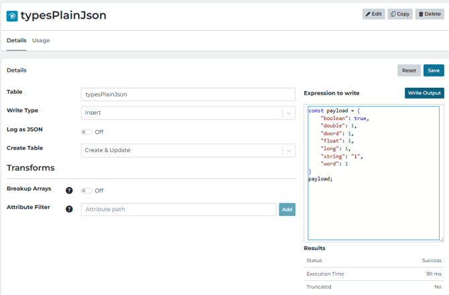Click the typesPlainJson output icon beside the title
Viewport: 449px width, 295px height.
[12, 16]
